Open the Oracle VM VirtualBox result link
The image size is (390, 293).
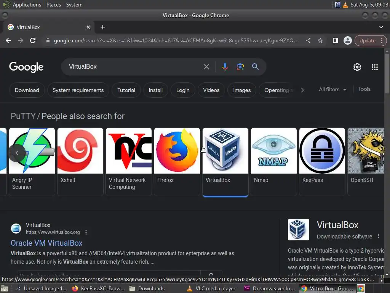coord(46,243)
